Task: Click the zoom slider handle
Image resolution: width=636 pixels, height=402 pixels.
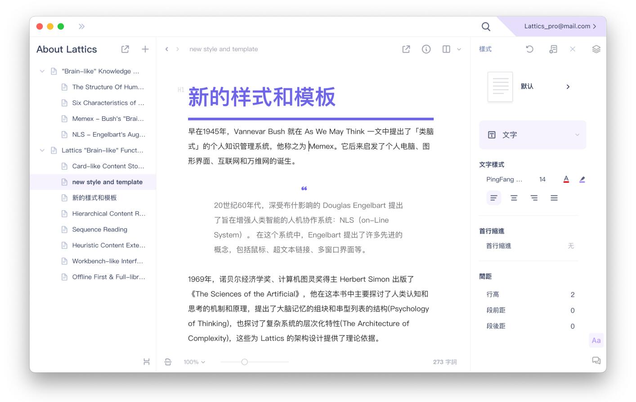Action: tap(245, 362)
